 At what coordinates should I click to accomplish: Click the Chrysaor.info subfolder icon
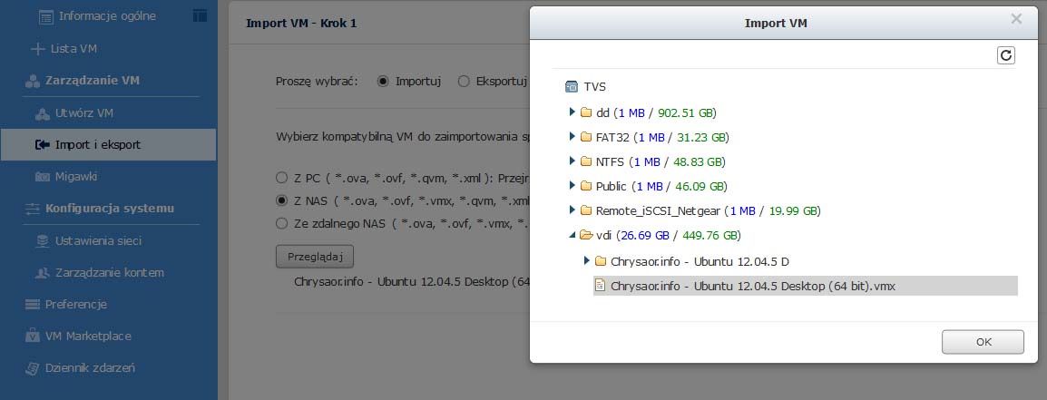coord(601,260)
